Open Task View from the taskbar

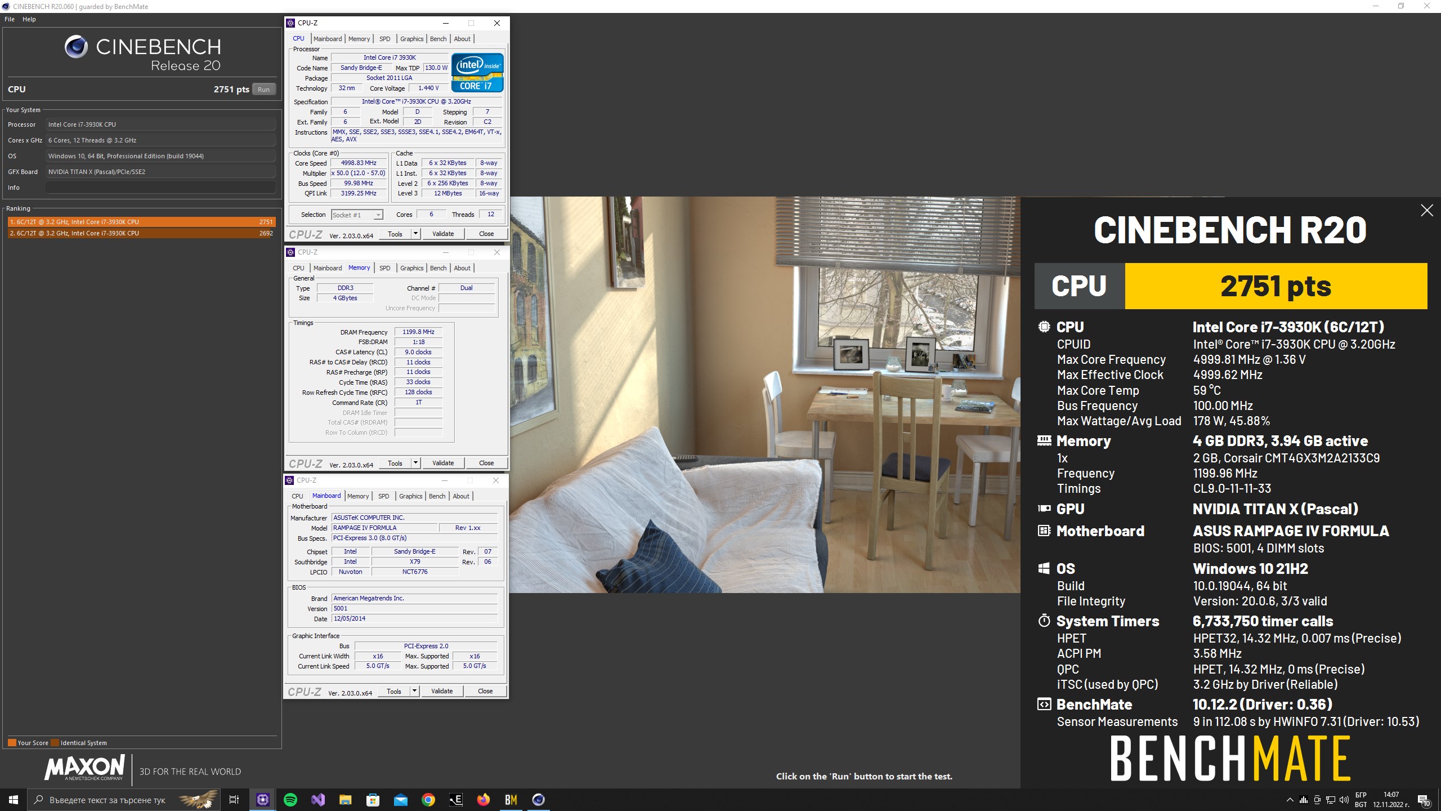point(234,800)
